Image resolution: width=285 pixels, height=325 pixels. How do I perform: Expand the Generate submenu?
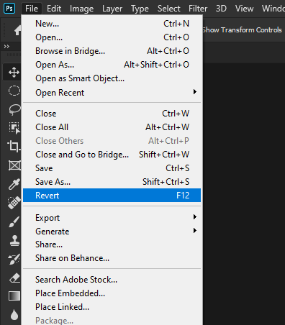(112, 231)
